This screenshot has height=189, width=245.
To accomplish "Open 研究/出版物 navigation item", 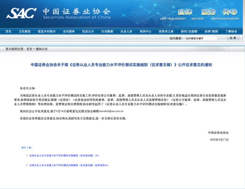I will [x=189, y=31].
